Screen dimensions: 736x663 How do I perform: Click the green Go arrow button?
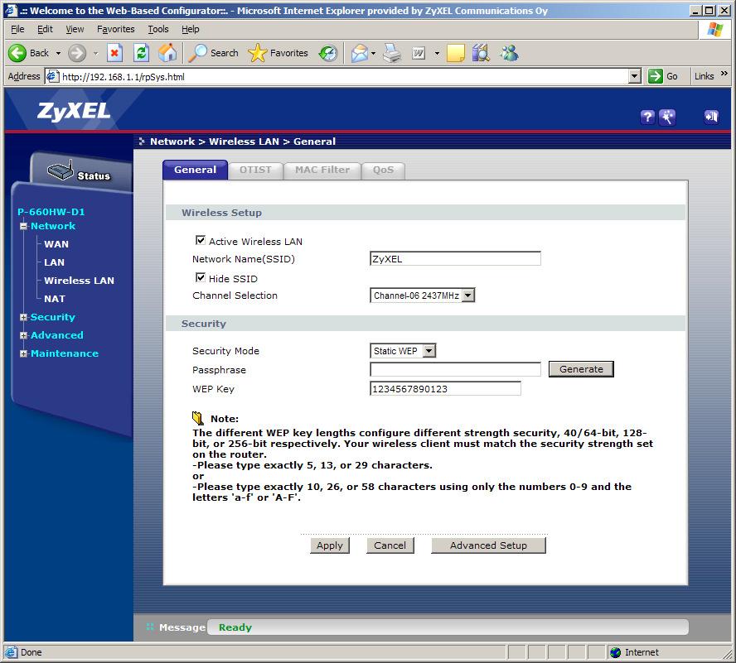(x=656, y=76)
